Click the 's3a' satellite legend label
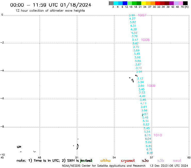191x168 pixels. point(145,161)
